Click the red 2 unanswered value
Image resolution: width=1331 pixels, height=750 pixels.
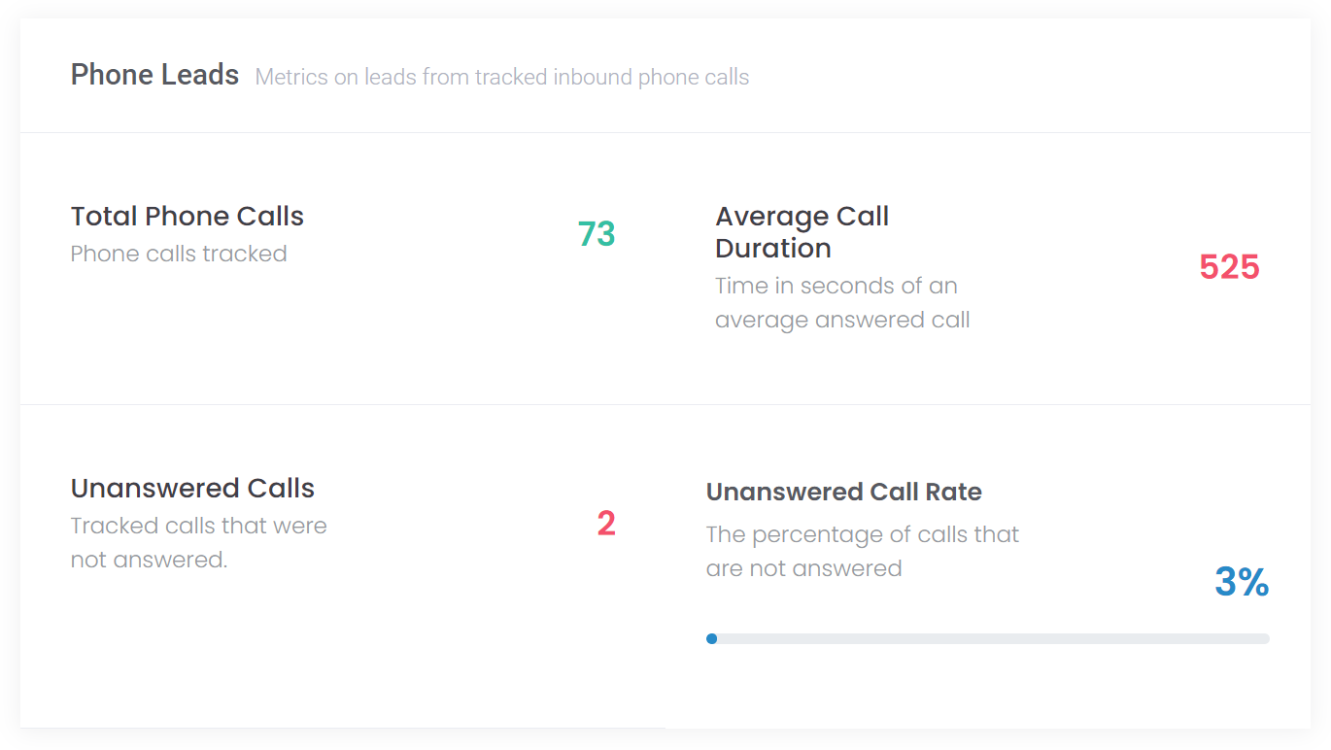click(x=606, y=524)
